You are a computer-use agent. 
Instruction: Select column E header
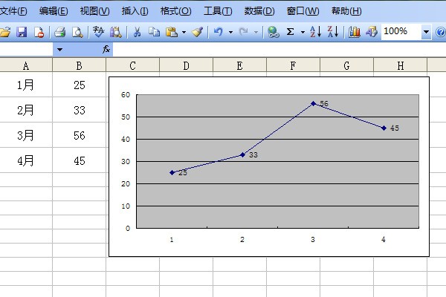click(239, 65)
